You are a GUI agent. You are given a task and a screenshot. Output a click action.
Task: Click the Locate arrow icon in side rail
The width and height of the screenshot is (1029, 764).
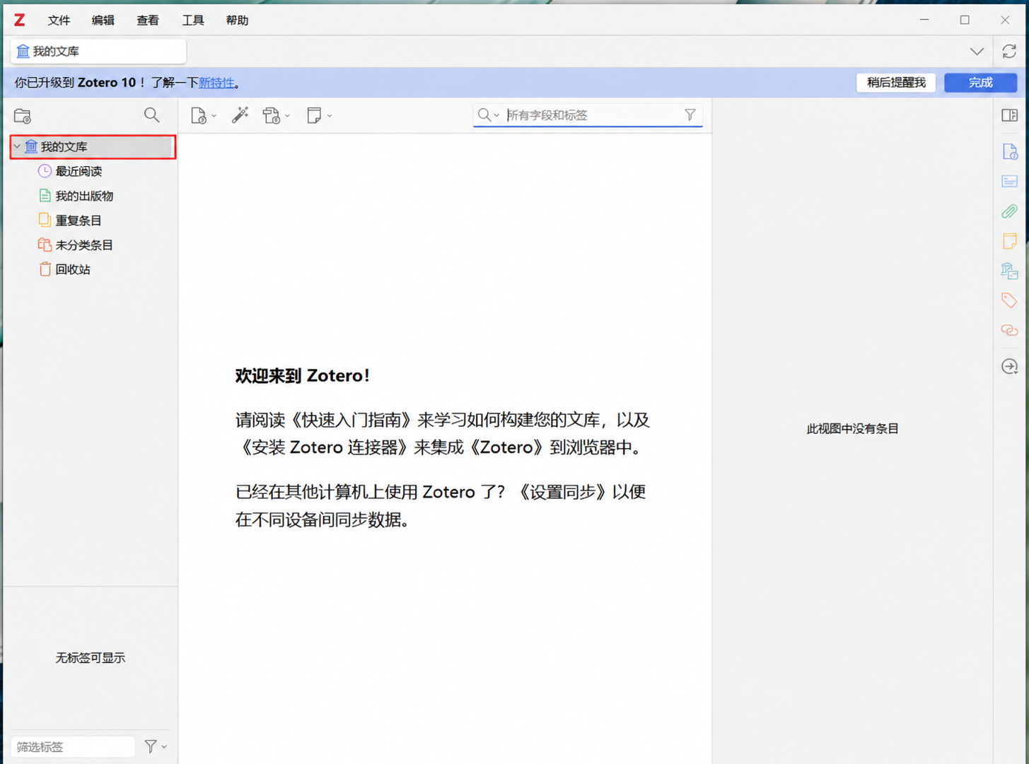tap(1010, 366)
